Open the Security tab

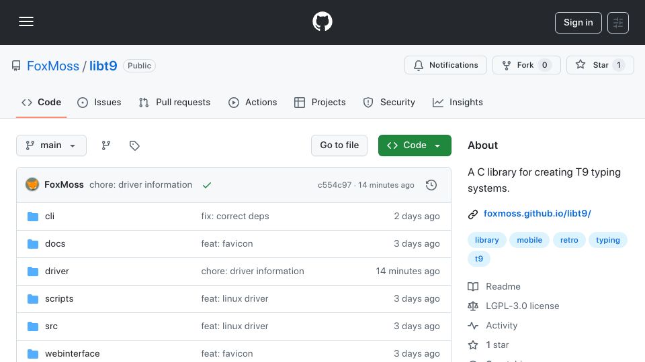[389, 102]
